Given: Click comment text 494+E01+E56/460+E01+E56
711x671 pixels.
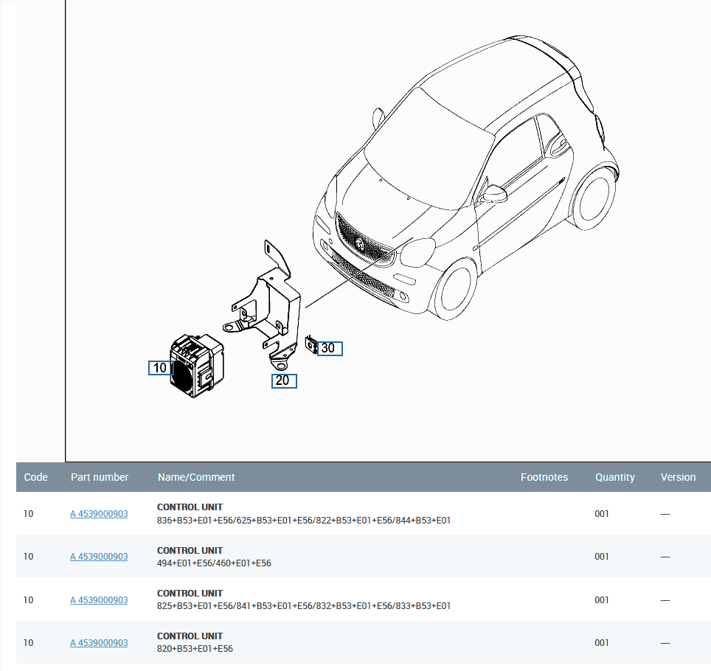Looking at the screenshot, I should tap(214, 563).
